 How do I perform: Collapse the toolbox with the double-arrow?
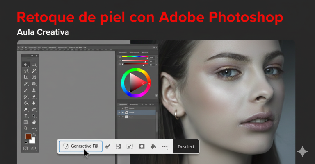(x=32, y=56)
